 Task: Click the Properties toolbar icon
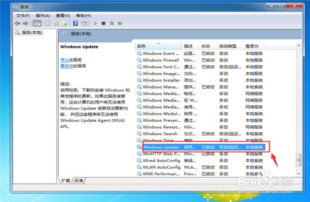(x=48, y=23)
